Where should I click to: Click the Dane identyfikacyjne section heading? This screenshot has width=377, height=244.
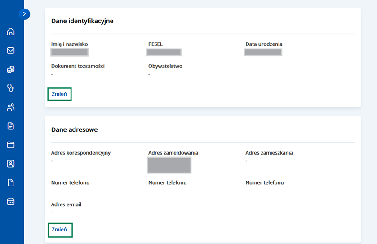coord(82,21)
